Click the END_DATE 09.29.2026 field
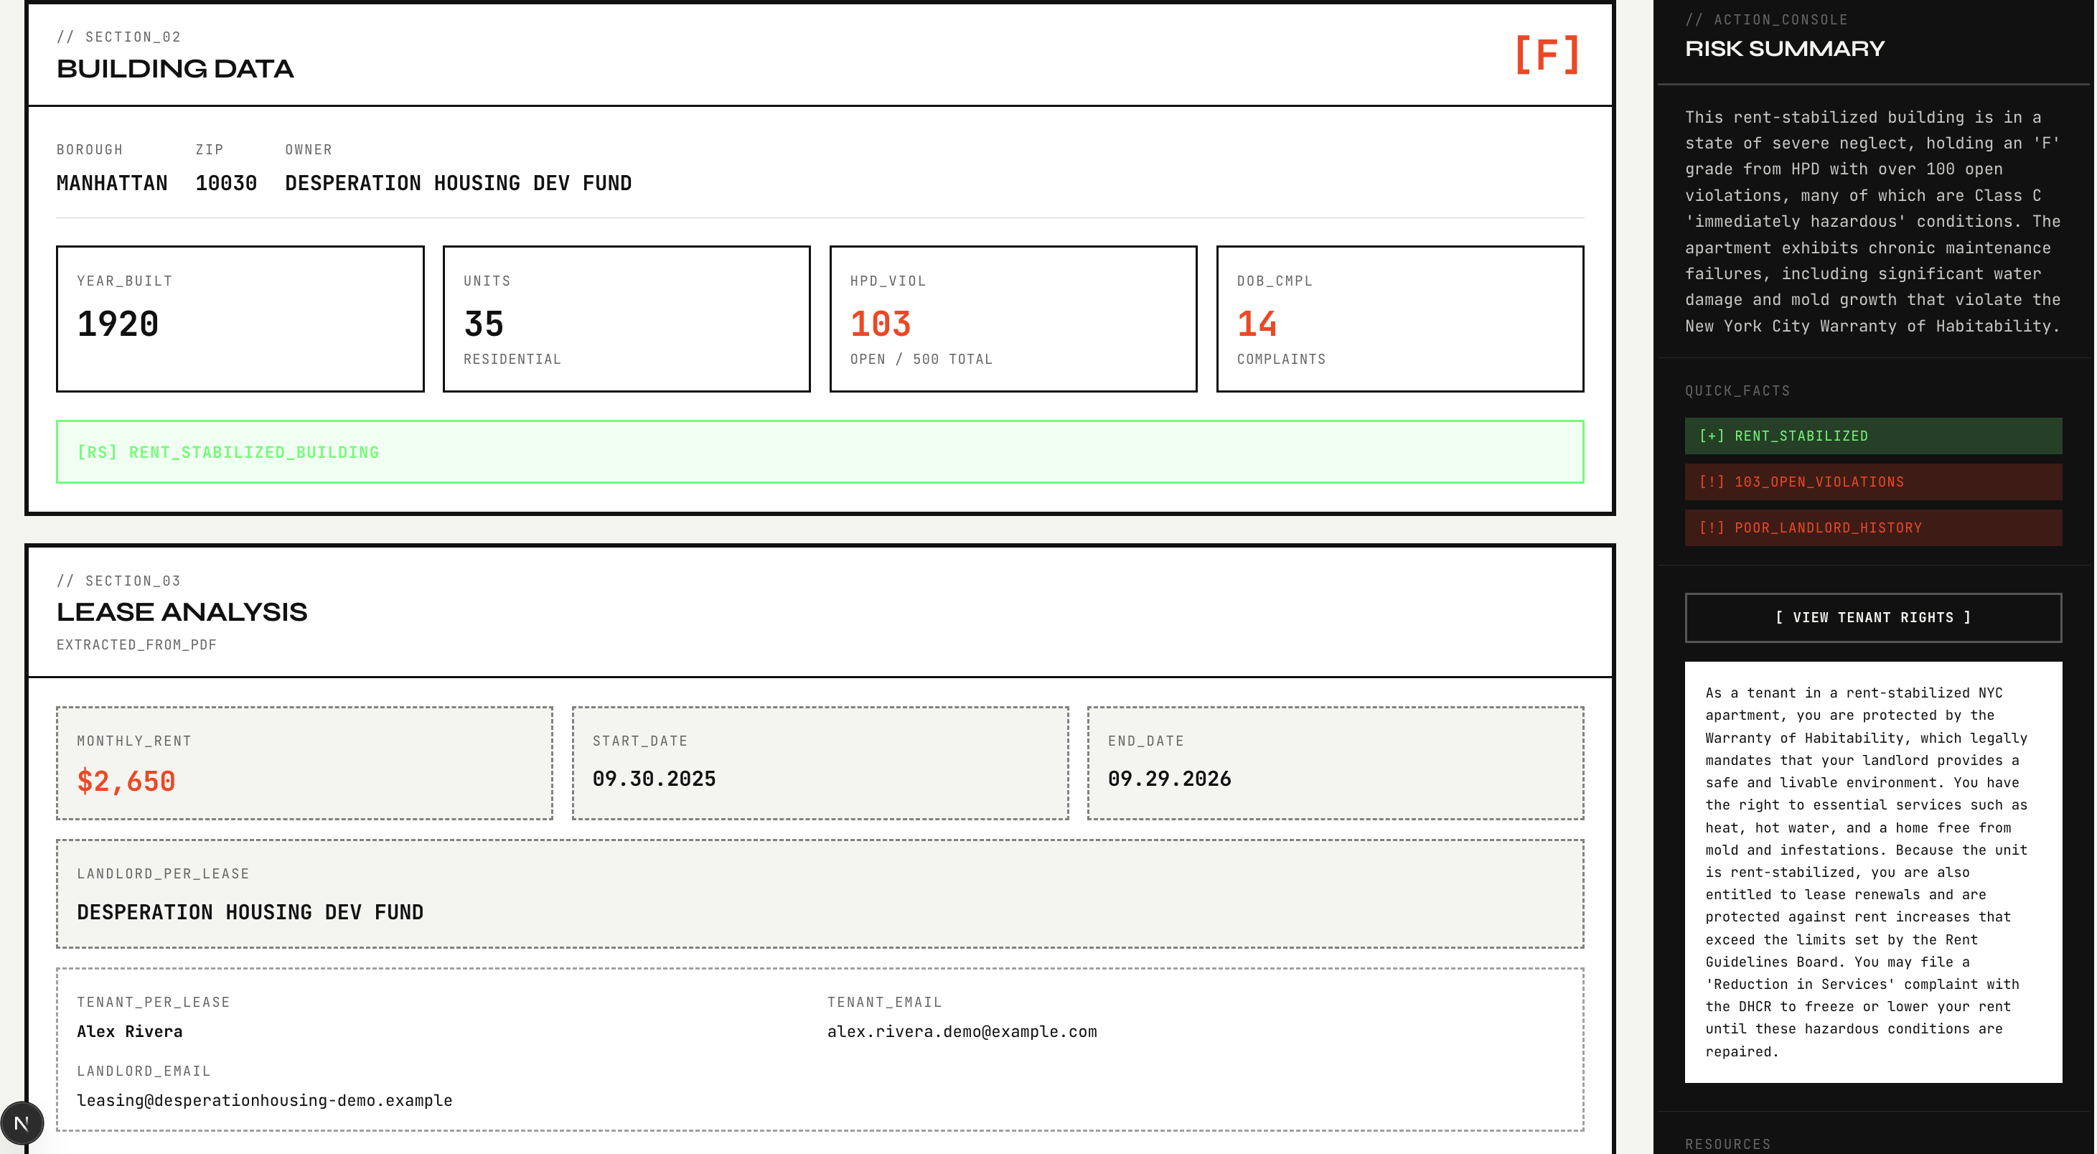 click(1168, 779)
